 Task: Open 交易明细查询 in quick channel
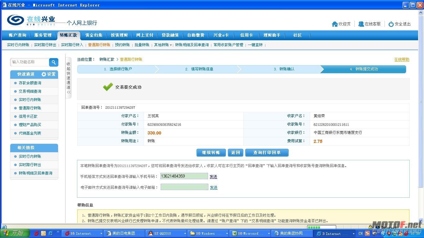point(30,91)
